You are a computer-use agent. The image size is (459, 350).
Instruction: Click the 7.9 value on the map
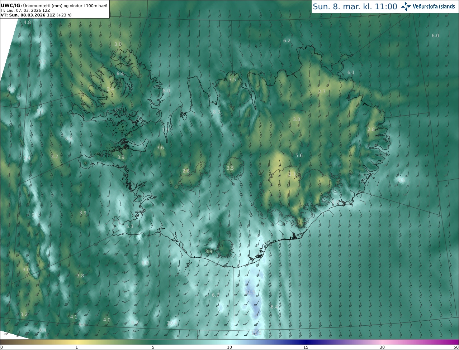click(x=165, y=130)
